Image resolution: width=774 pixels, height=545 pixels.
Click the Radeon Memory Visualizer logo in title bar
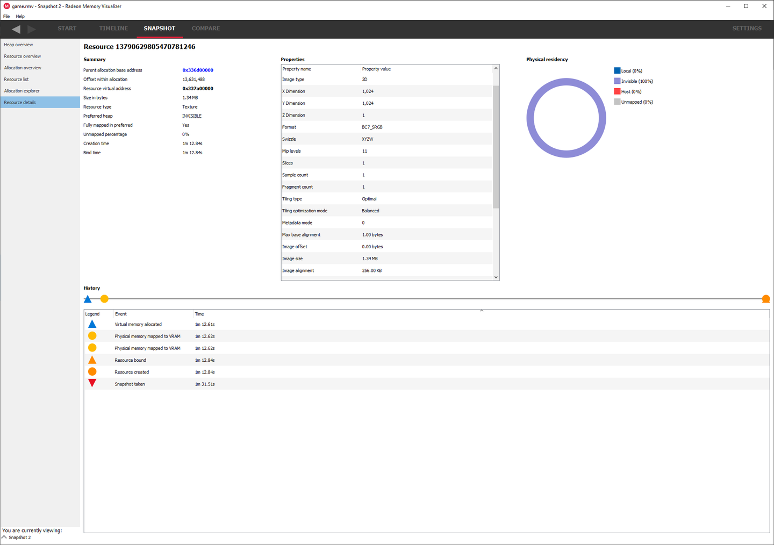coord(6,6)
